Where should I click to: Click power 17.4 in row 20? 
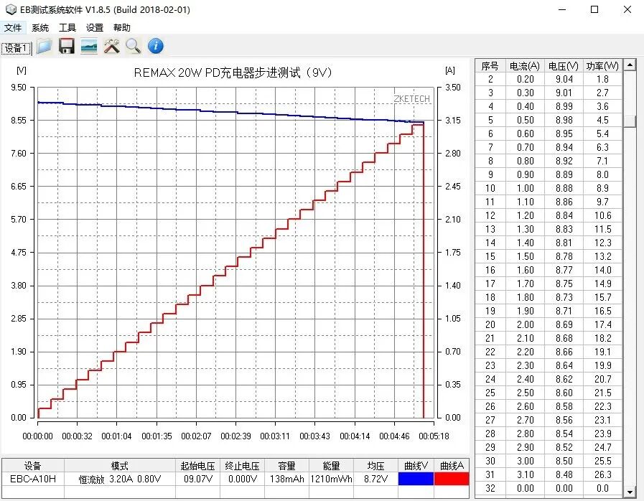(602, 324)
